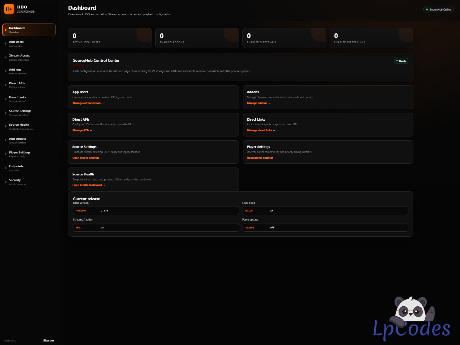Click the SourceHub Online status badge
Screen dimensions: 460x345
(x=439, y=10)
